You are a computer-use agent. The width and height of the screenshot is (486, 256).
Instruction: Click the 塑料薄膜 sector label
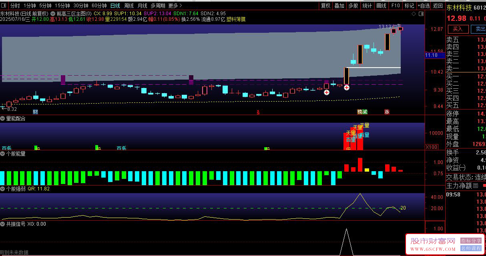point(236,19)
